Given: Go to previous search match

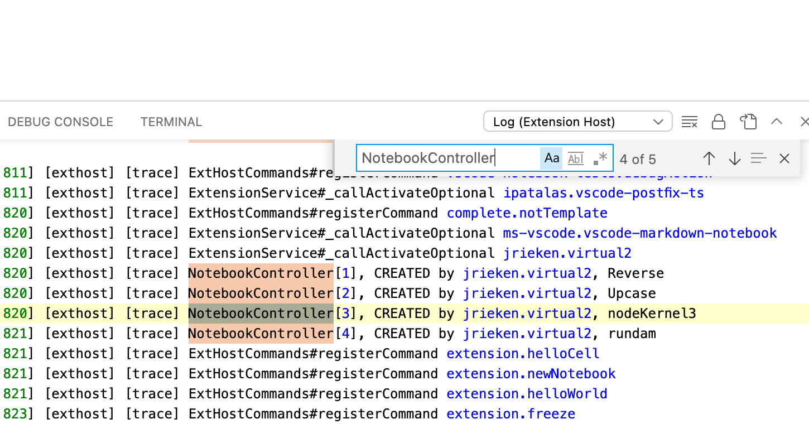Looking at the screenshot, I should [x=709, y=158].
